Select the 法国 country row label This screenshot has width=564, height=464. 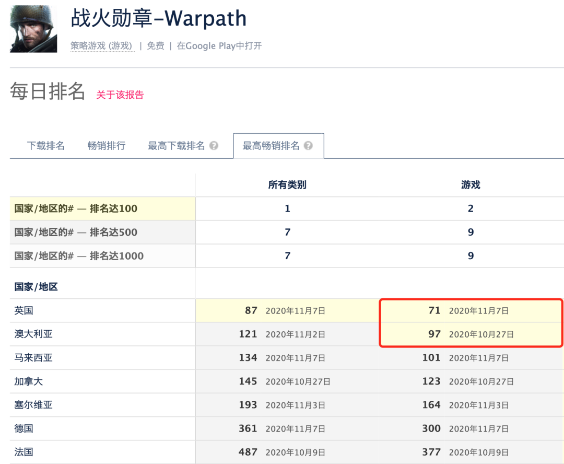coord(23,452)
